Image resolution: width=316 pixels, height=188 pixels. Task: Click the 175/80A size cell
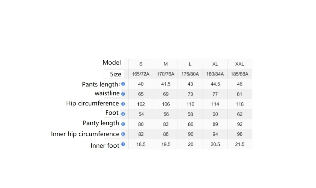pos(190,74)
